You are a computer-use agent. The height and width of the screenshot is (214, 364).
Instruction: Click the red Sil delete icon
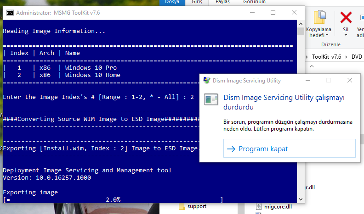click(346, 17)
